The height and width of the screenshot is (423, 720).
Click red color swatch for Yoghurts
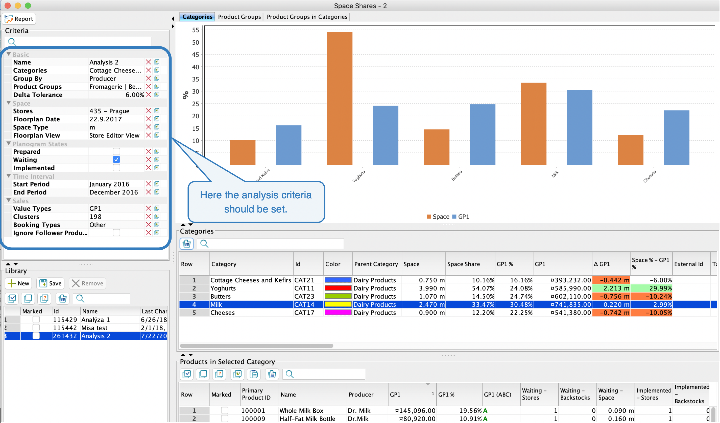[x=338, y=288]
